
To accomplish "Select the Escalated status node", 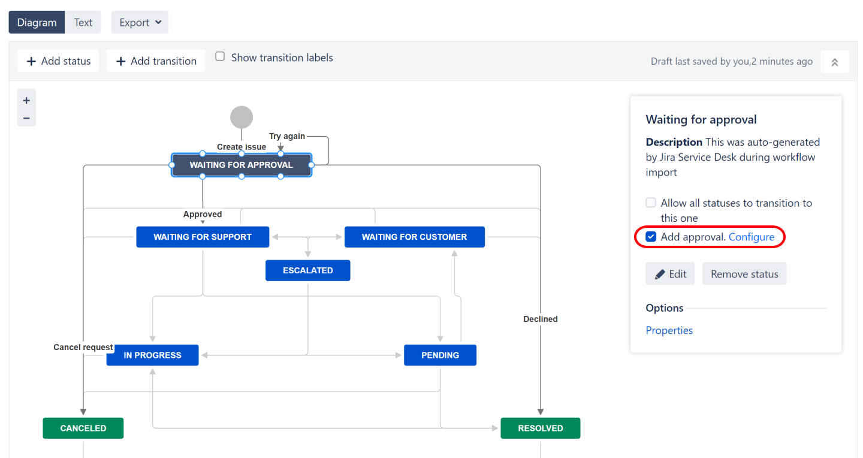I will [307, 270].
